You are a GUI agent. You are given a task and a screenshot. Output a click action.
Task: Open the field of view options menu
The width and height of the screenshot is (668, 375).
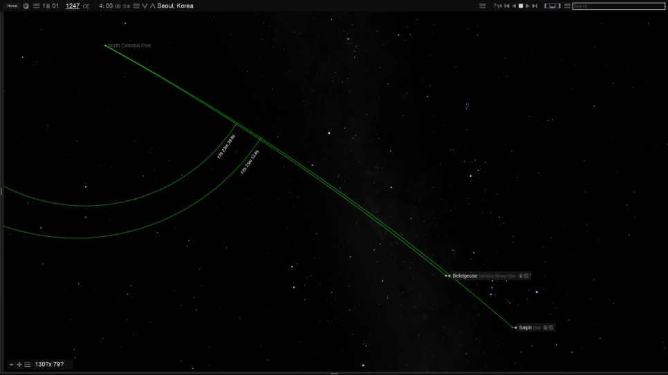[x=28, y=365]
